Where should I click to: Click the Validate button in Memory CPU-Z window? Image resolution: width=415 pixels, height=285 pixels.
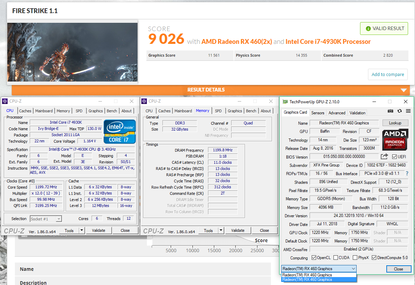[x=238, y=230]
